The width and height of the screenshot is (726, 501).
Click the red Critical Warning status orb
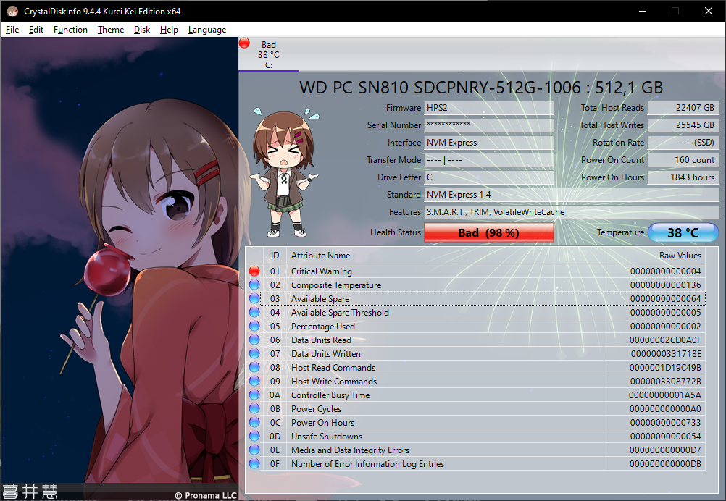(x=254, y=271)
